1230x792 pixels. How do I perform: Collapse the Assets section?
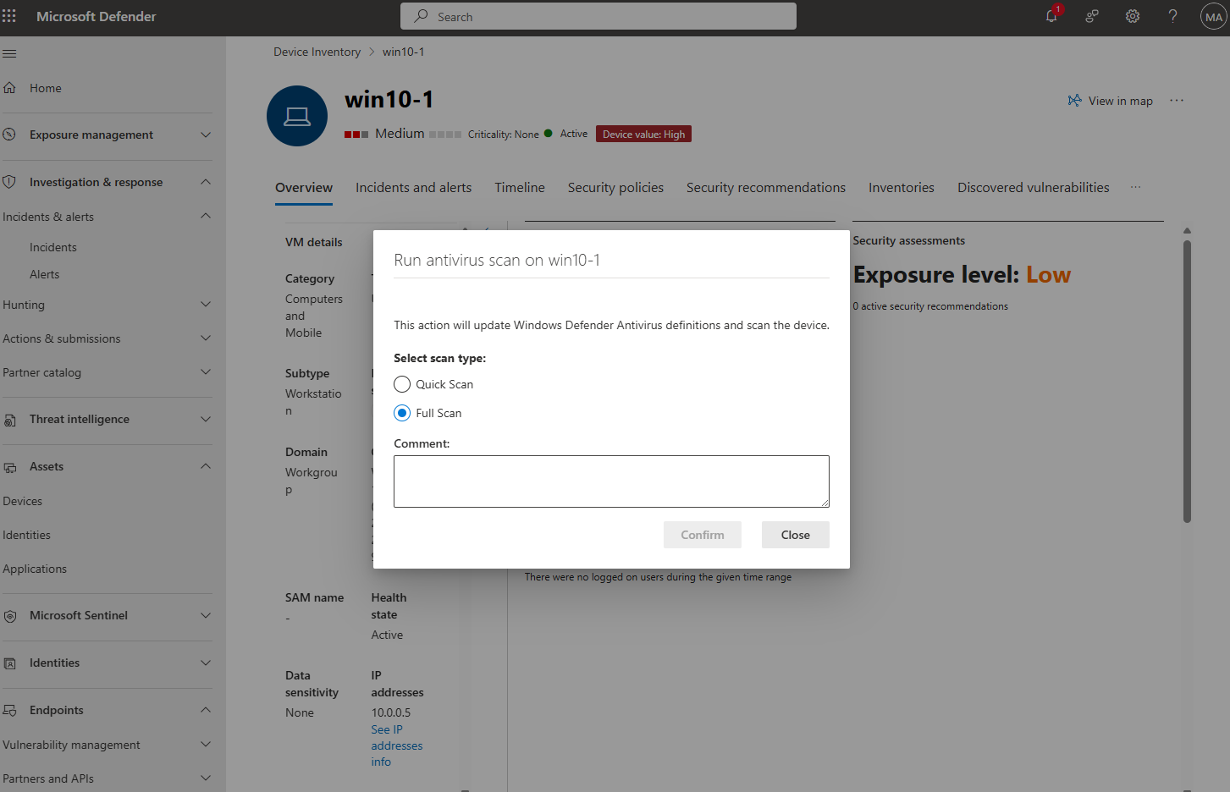coord(206,466)
